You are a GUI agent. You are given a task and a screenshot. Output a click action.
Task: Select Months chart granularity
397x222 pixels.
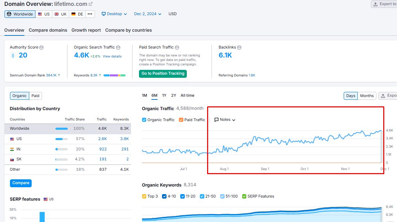[367, 96]
